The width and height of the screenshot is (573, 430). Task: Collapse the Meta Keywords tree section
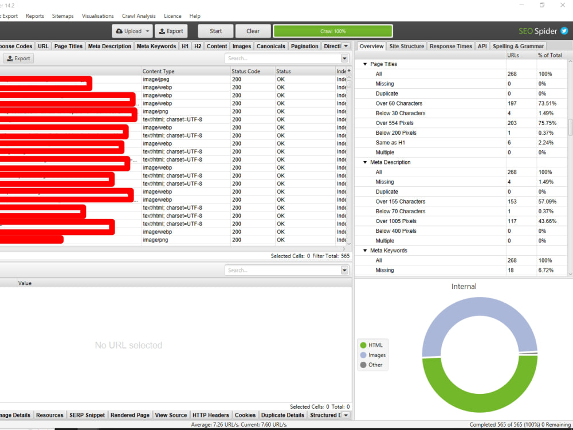(364, 251)
